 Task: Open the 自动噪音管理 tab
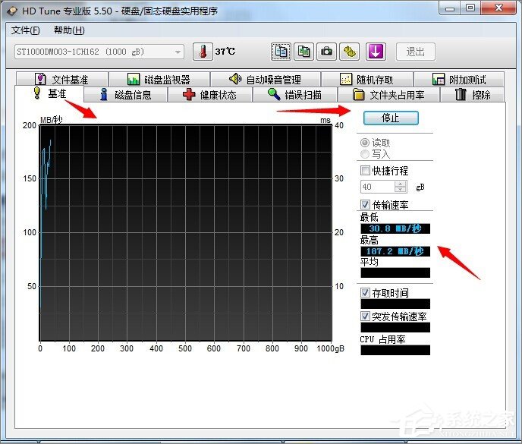click(x=266, y=79)
